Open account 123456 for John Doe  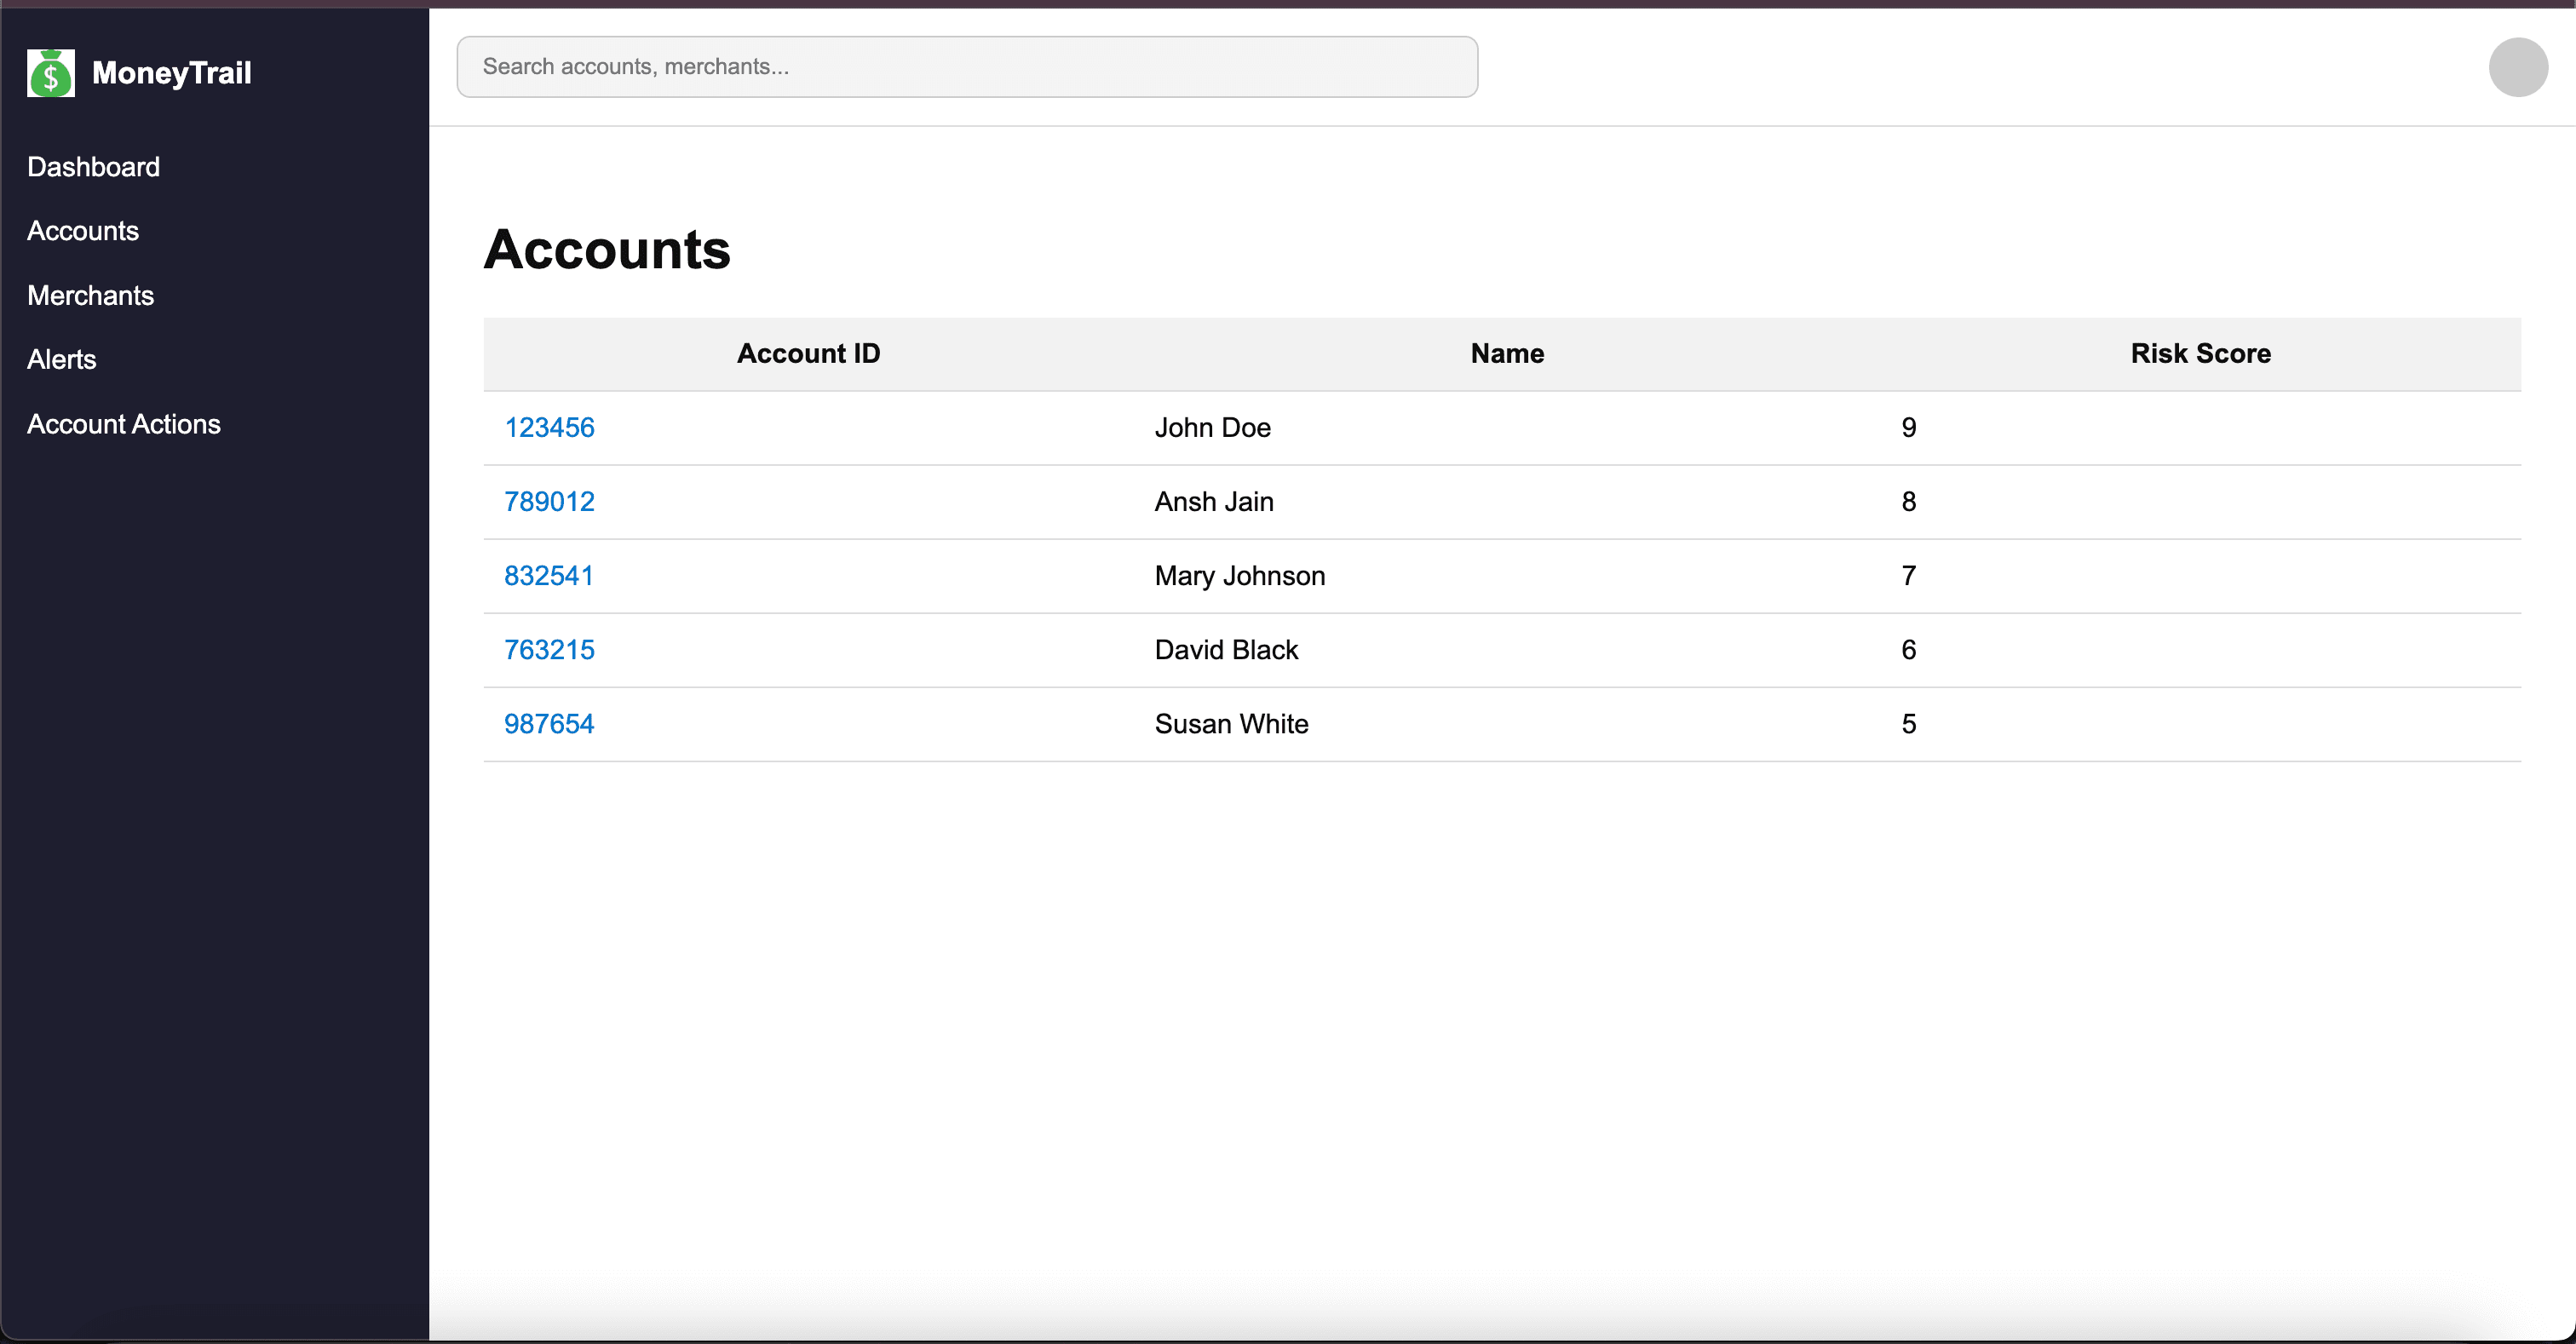549,427
